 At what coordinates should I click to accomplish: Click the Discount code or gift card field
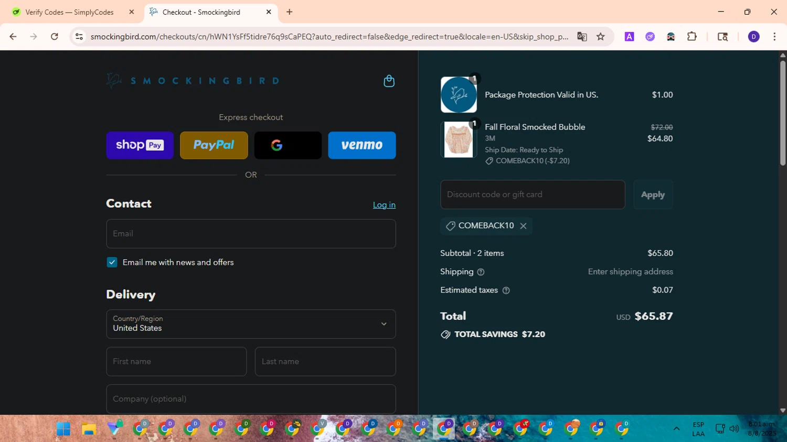pos(533,195)
